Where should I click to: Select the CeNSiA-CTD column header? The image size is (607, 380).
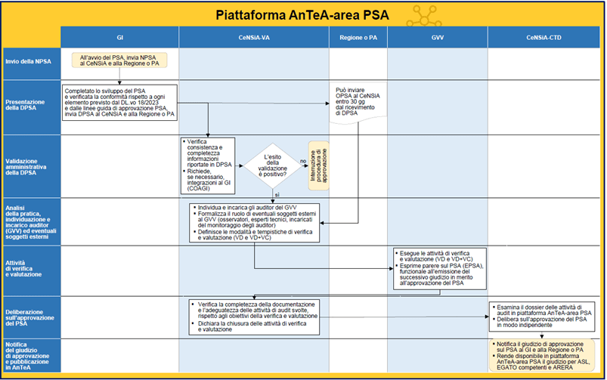(544, 38)
